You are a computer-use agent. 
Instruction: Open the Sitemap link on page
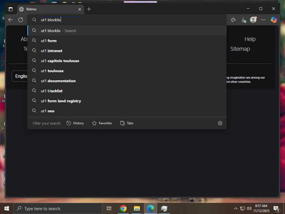[240, 49]
